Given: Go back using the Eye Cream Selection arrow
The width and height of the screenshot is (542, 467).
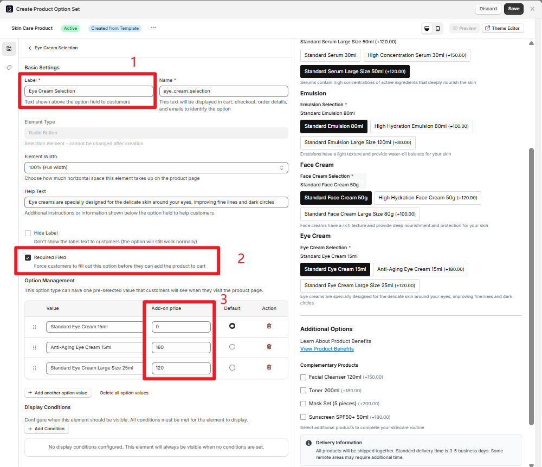Looking at the screenshot, I should tap(30, 48).
